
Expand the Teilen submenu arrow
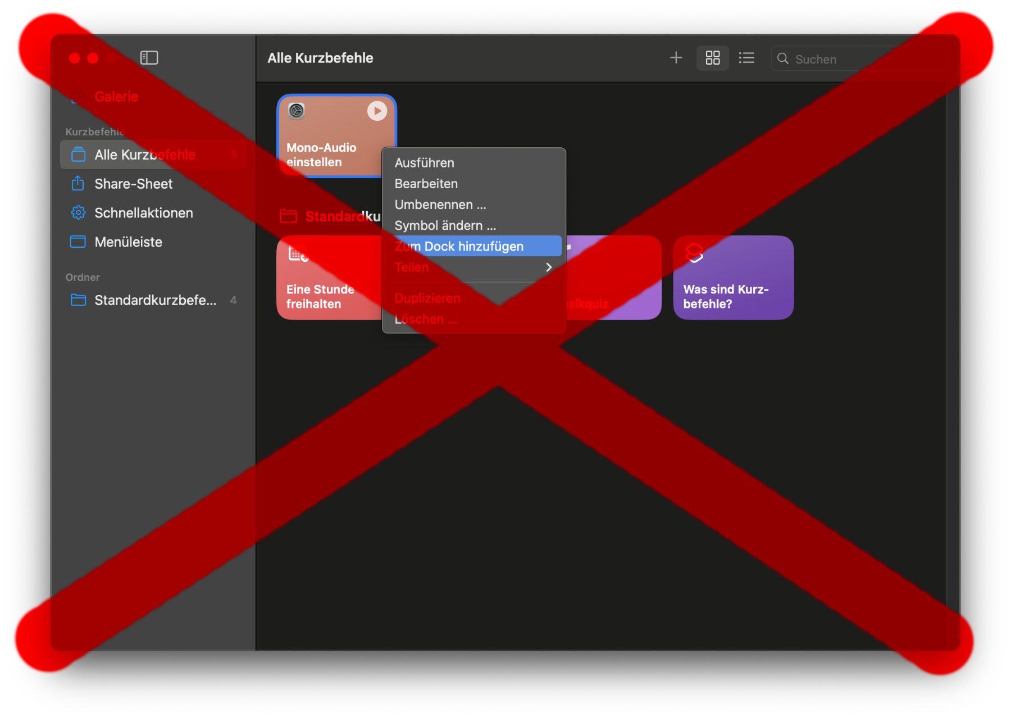[549, 267]
